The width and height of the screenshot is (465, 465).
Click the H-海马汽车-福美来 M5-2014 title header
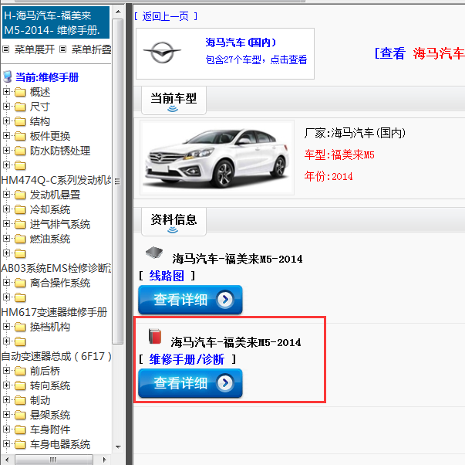click(x=56, y=22)
